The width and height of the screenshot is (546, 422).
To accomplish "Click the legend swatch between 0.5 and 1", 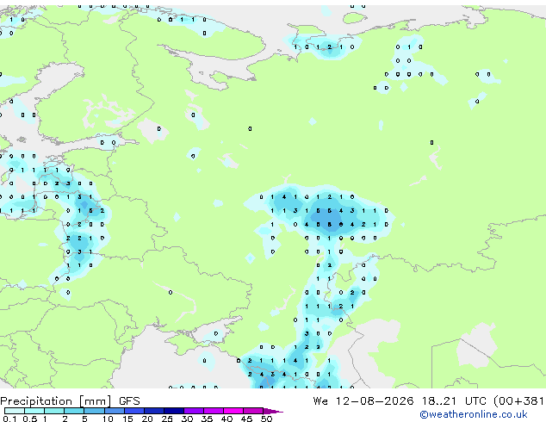I will click(34, 411).
